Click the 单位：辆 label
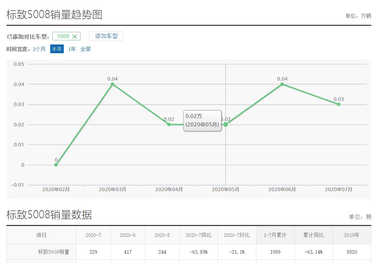Screen dimensions: 379x263 click(360, 217)
